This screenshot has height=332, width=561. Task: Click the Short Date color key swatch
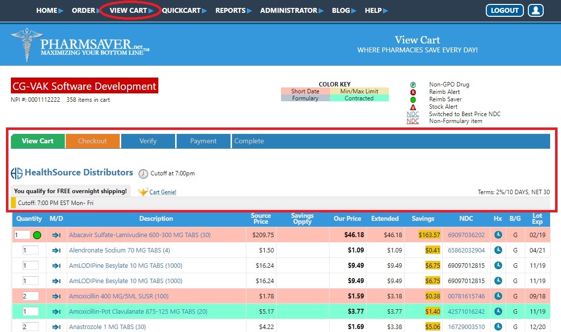coord(305,91)
